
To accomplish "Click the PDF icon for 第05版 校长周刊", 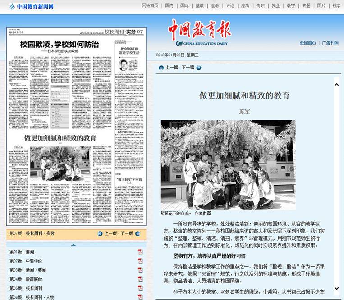I will [x=140, y=288].
